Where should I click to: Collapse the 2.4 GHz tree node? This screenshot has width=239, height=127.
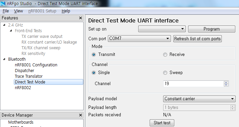(x=4, y=25)
